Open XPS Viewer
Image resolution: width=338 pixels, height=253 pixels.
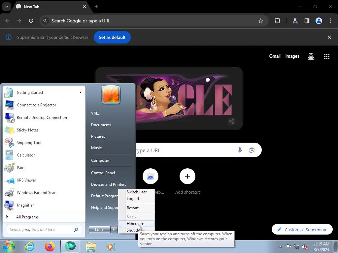pyautogui.click(x=44, y=180)
